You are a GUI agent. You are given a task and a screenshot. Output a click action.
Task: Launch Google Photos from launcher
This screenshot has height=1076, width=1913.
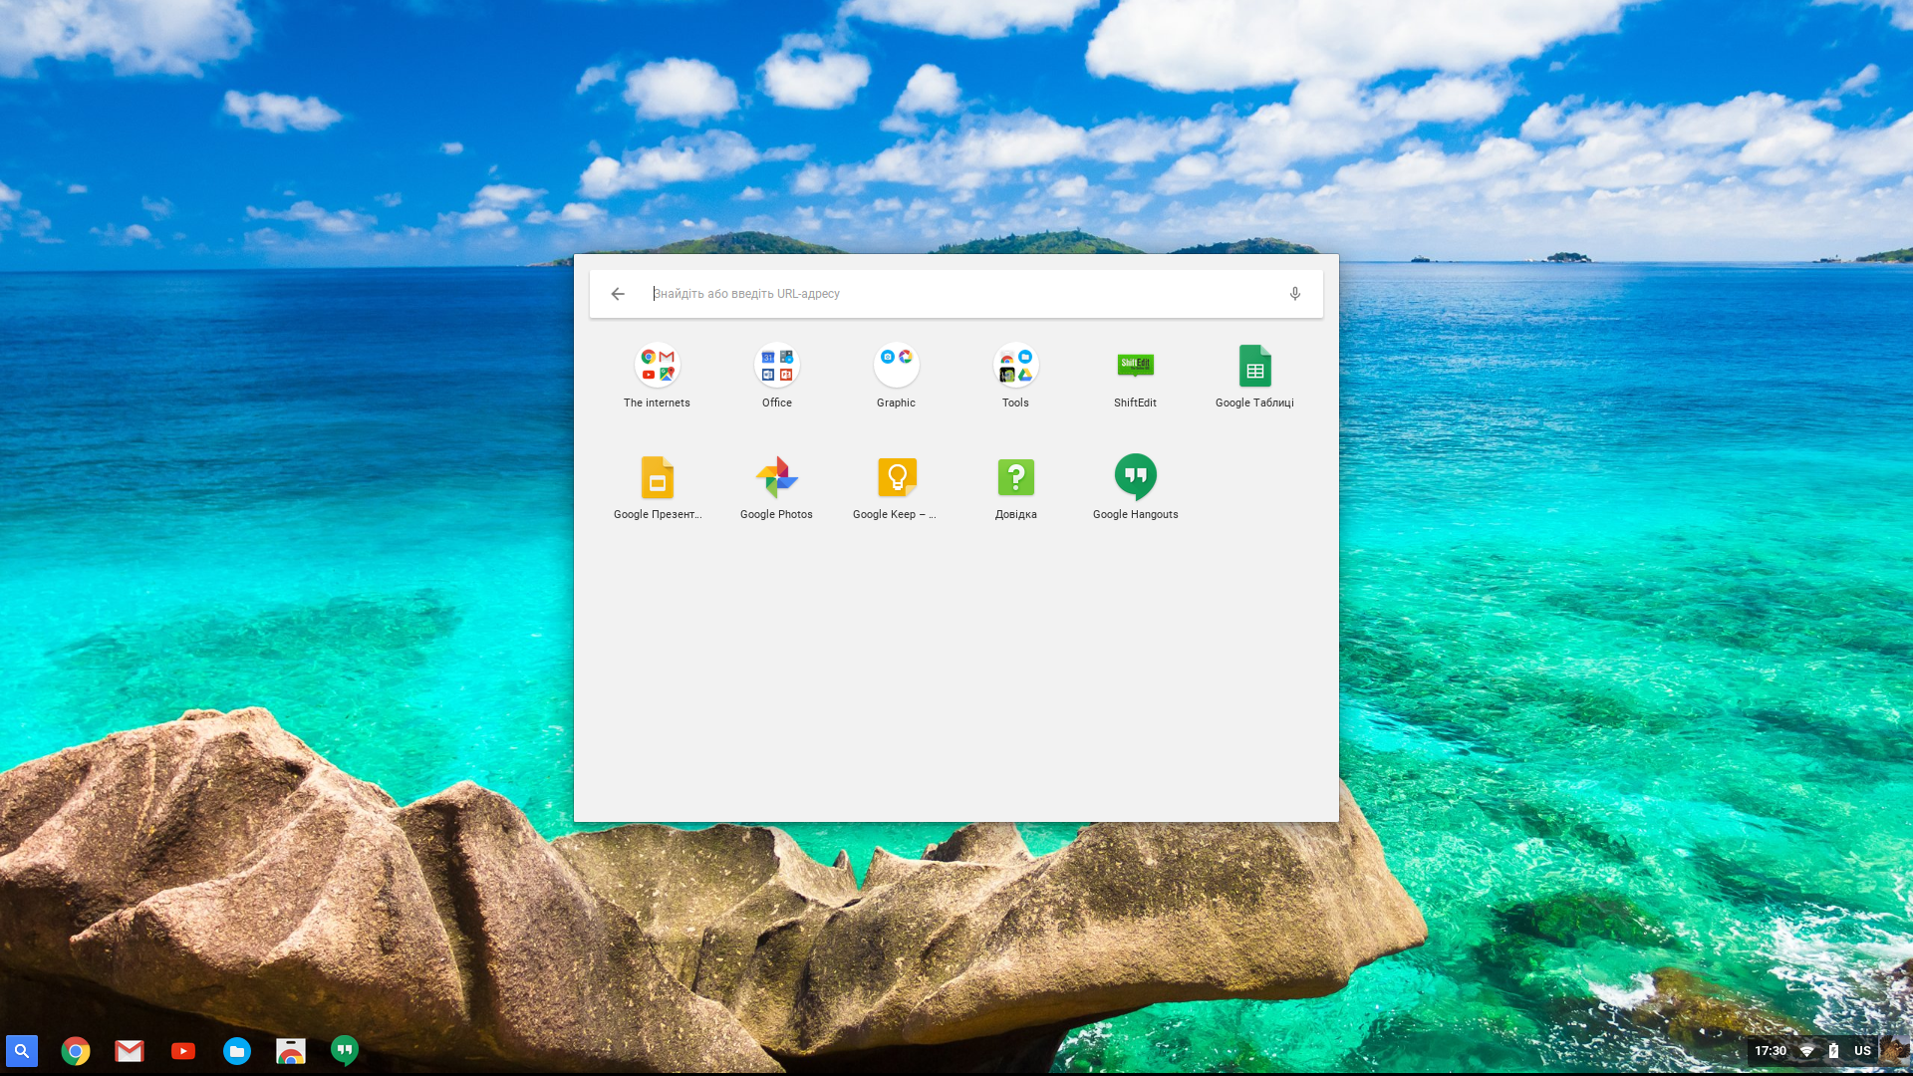776,478
